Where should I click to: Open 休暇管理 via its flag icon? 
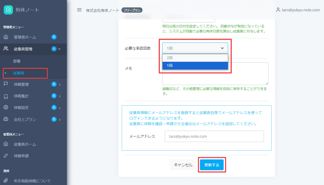point(6,84)
